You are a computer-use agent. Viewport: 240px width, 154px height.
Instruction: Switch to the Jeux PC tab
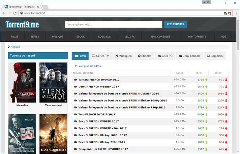(x=165, y=56)
